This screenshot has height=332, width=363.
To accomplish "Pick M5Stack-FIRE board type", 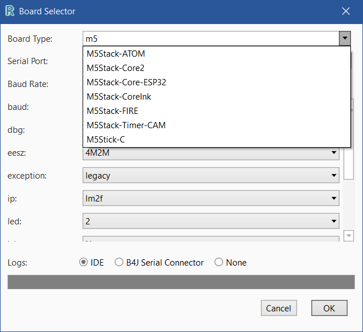I will 112,111.
